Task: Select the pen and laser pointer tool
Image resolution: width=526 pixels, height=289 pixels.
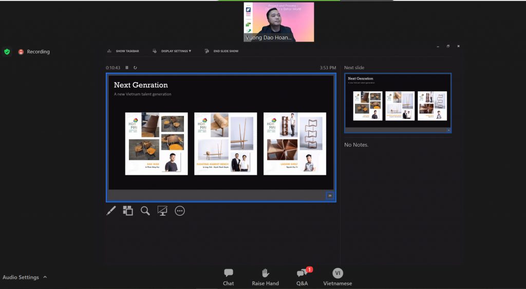Action: [x=111, y=211]
